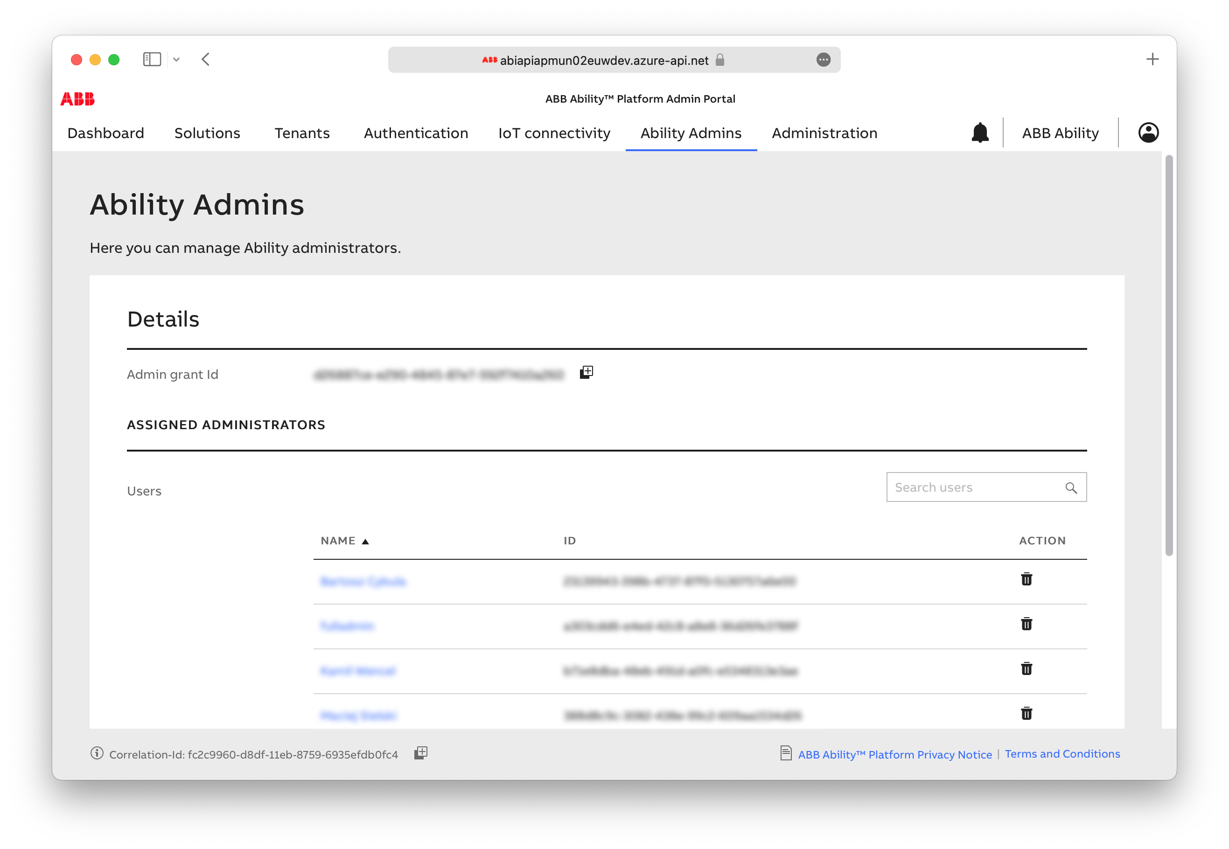Delete the first administrator in list
Image resolution: width=1229 pixels, height=849 pixels.
point(1026,579)
